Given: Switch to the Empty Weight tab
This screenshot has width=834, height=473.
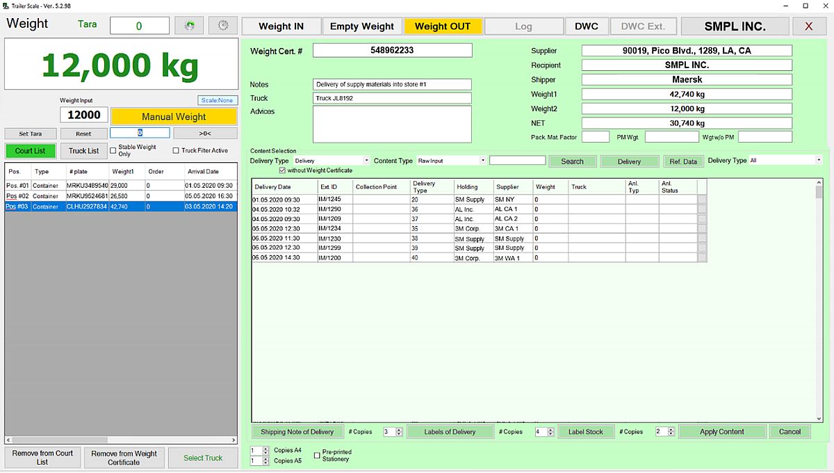Looking at the screenshot, I should tap(361, 26).
